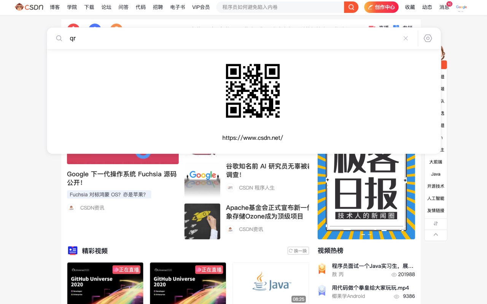Click the 极客日报 banner image

coord(366,196)
